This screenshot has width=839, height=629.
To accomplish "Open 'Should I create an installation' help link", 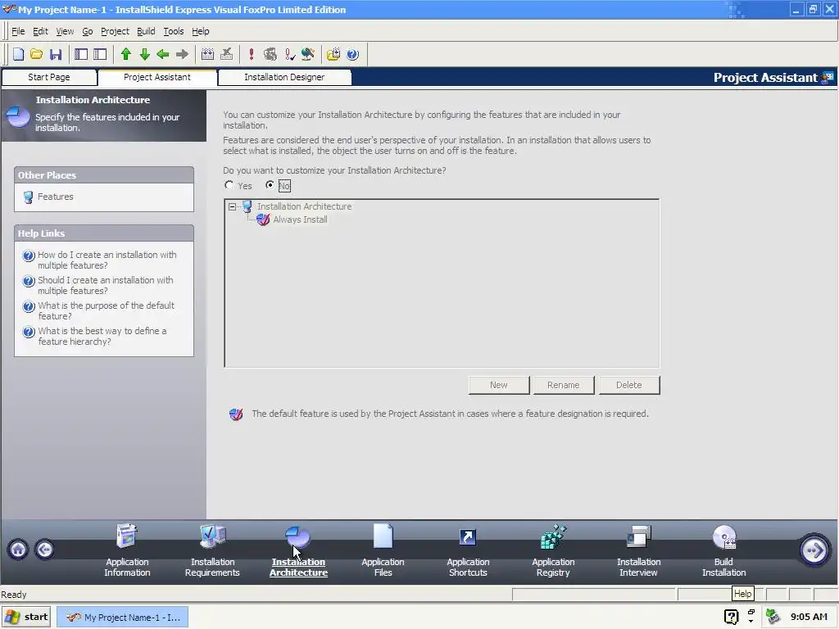I will pos(106,285).
